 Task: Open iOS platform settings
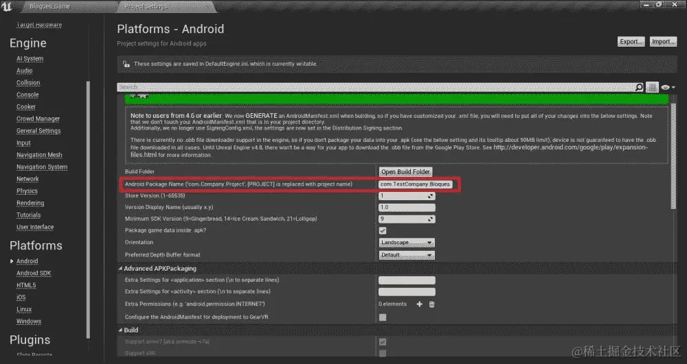(x=21, y=297)
